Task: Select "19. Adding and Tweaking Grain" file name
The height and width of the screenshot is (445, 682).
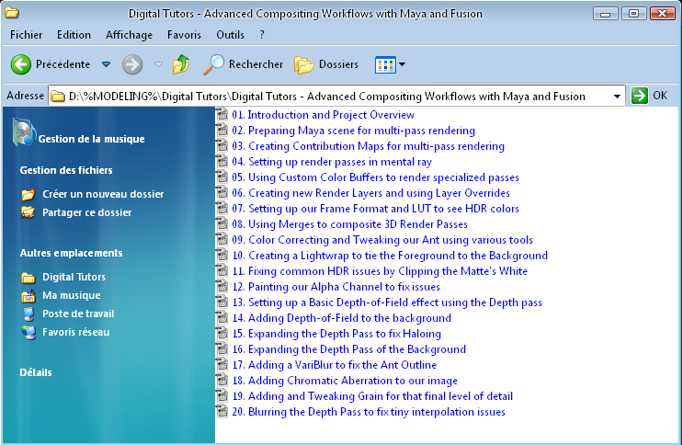Action: 372,396
